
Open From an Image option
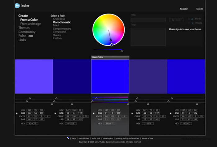30,24
